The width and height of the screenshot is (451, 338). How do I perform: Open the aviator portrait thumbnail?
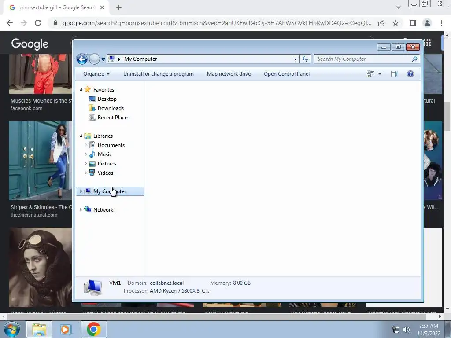pos(40,267)
